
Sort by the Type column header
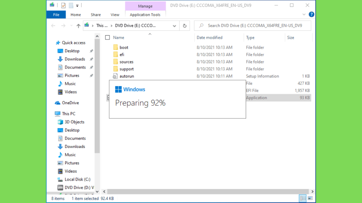pyautogui.click(x=250, y=37)
